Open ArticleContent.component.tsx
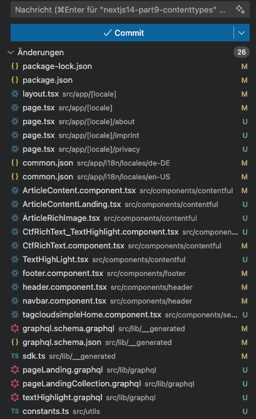256x419 pixels. (79, 191)
